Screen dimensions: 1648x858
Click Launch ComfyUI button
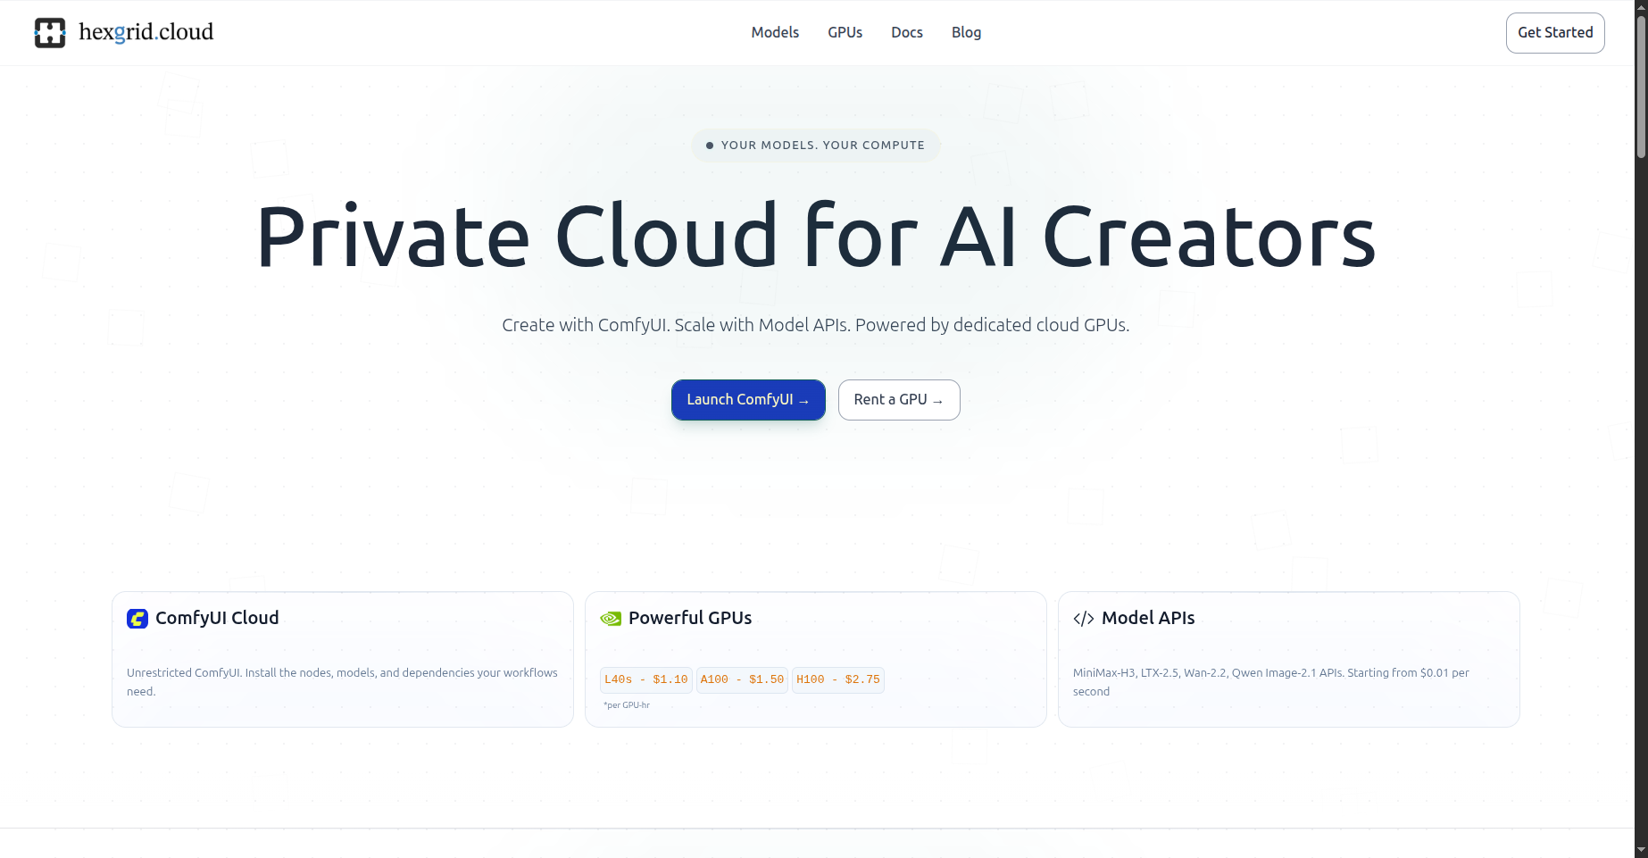(748, 400)
